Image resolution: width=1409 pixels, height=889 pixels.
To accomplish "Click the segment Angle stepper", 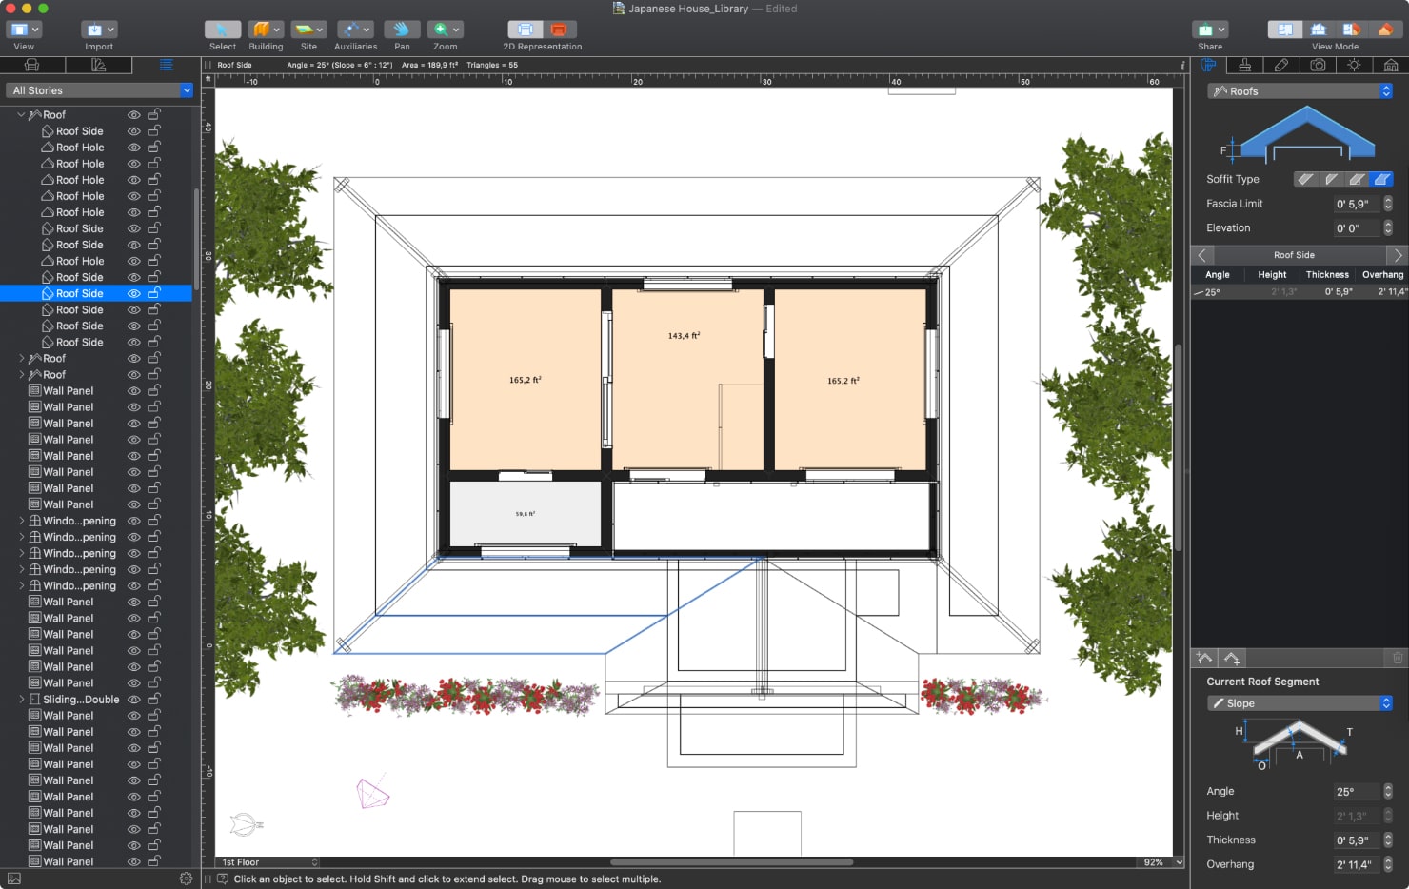I will (1388, 792).
